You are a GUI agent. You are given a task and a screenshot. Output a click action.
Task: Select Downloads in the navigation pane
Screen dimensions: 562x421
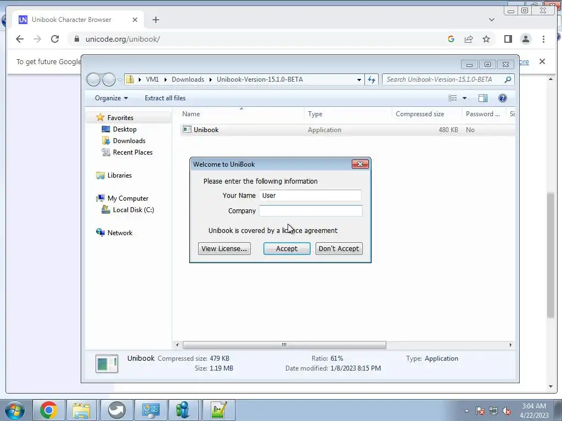(x=129, y=141)
